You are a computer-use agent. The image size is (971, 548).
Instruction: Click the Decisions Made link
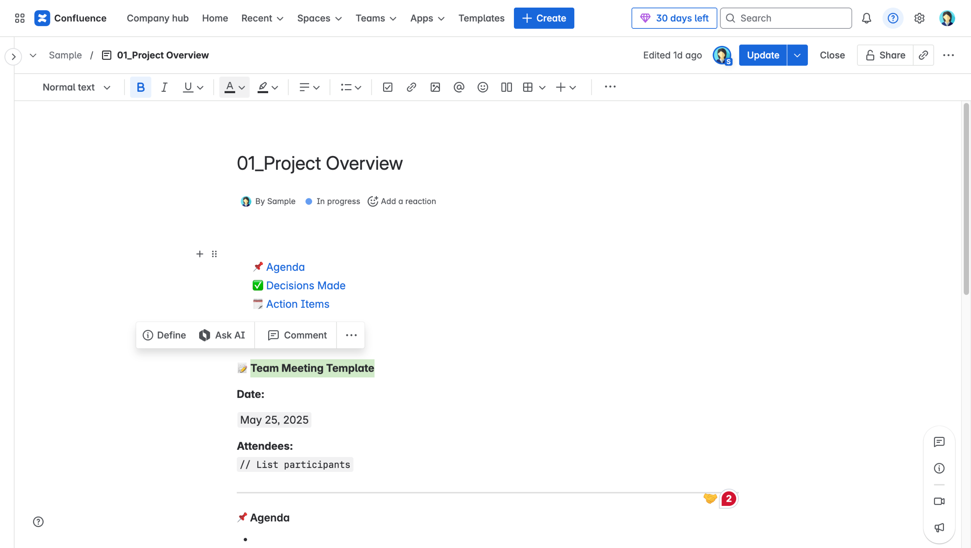coord(306,286)
